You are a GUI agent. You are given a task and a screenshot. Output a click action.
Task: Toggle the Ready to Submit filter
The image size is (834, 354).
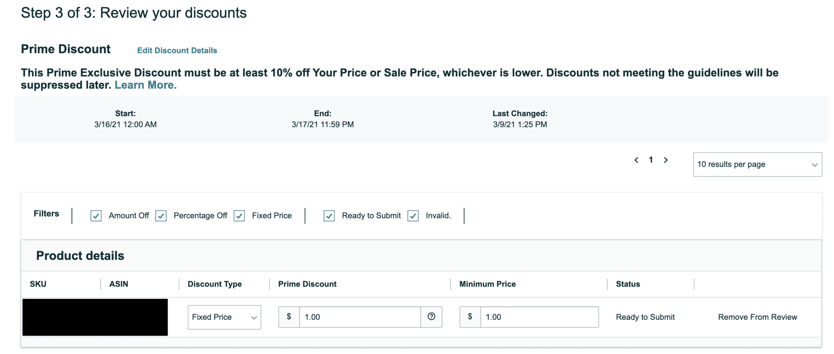329,216
